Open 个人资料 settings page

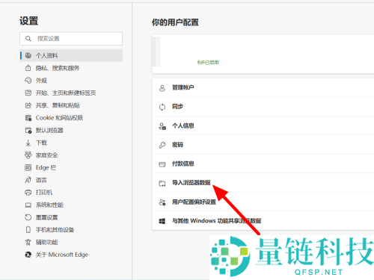point(71,55)
